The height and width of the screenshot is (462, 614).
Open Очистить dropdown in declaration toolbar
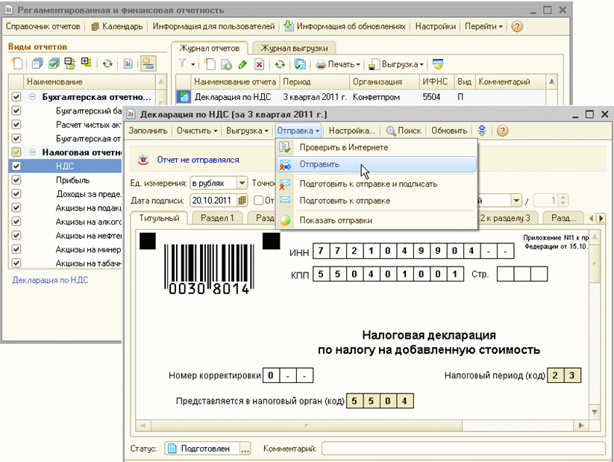tap(197, 131)
